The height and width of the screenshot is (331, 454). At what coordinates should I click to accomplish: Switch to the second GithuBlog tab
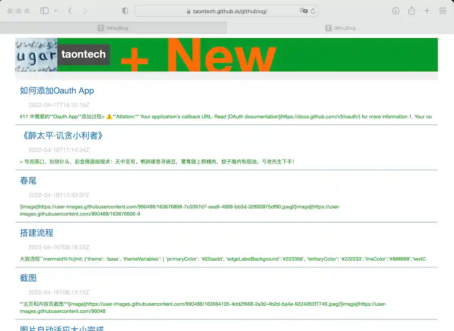pos(340,28)
